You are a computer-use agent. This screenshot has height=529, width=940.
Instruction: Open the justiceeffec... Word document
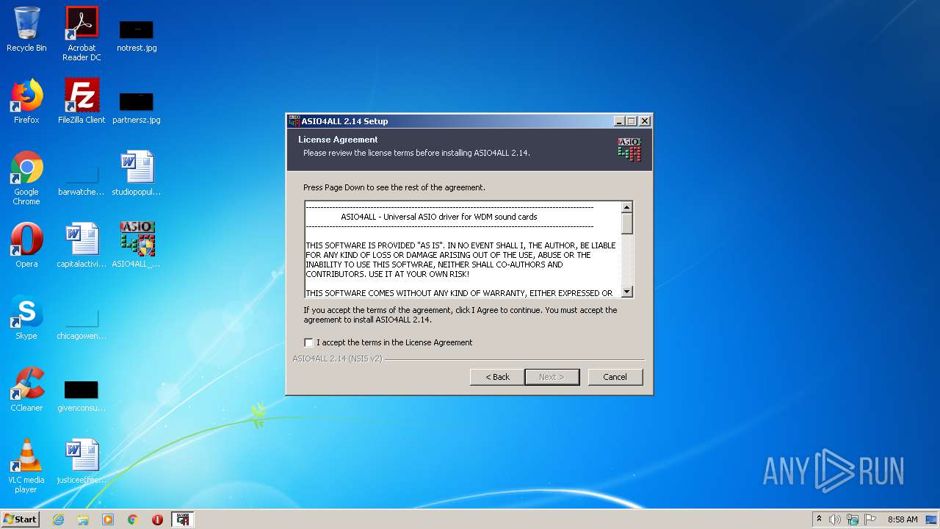click(x=82, y=461)
